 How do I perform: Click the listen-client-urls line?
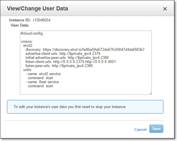71,62
